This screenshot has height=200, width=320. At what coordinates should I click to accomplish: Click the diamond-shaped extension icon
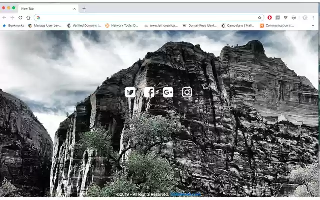click(x=286, y=18)
